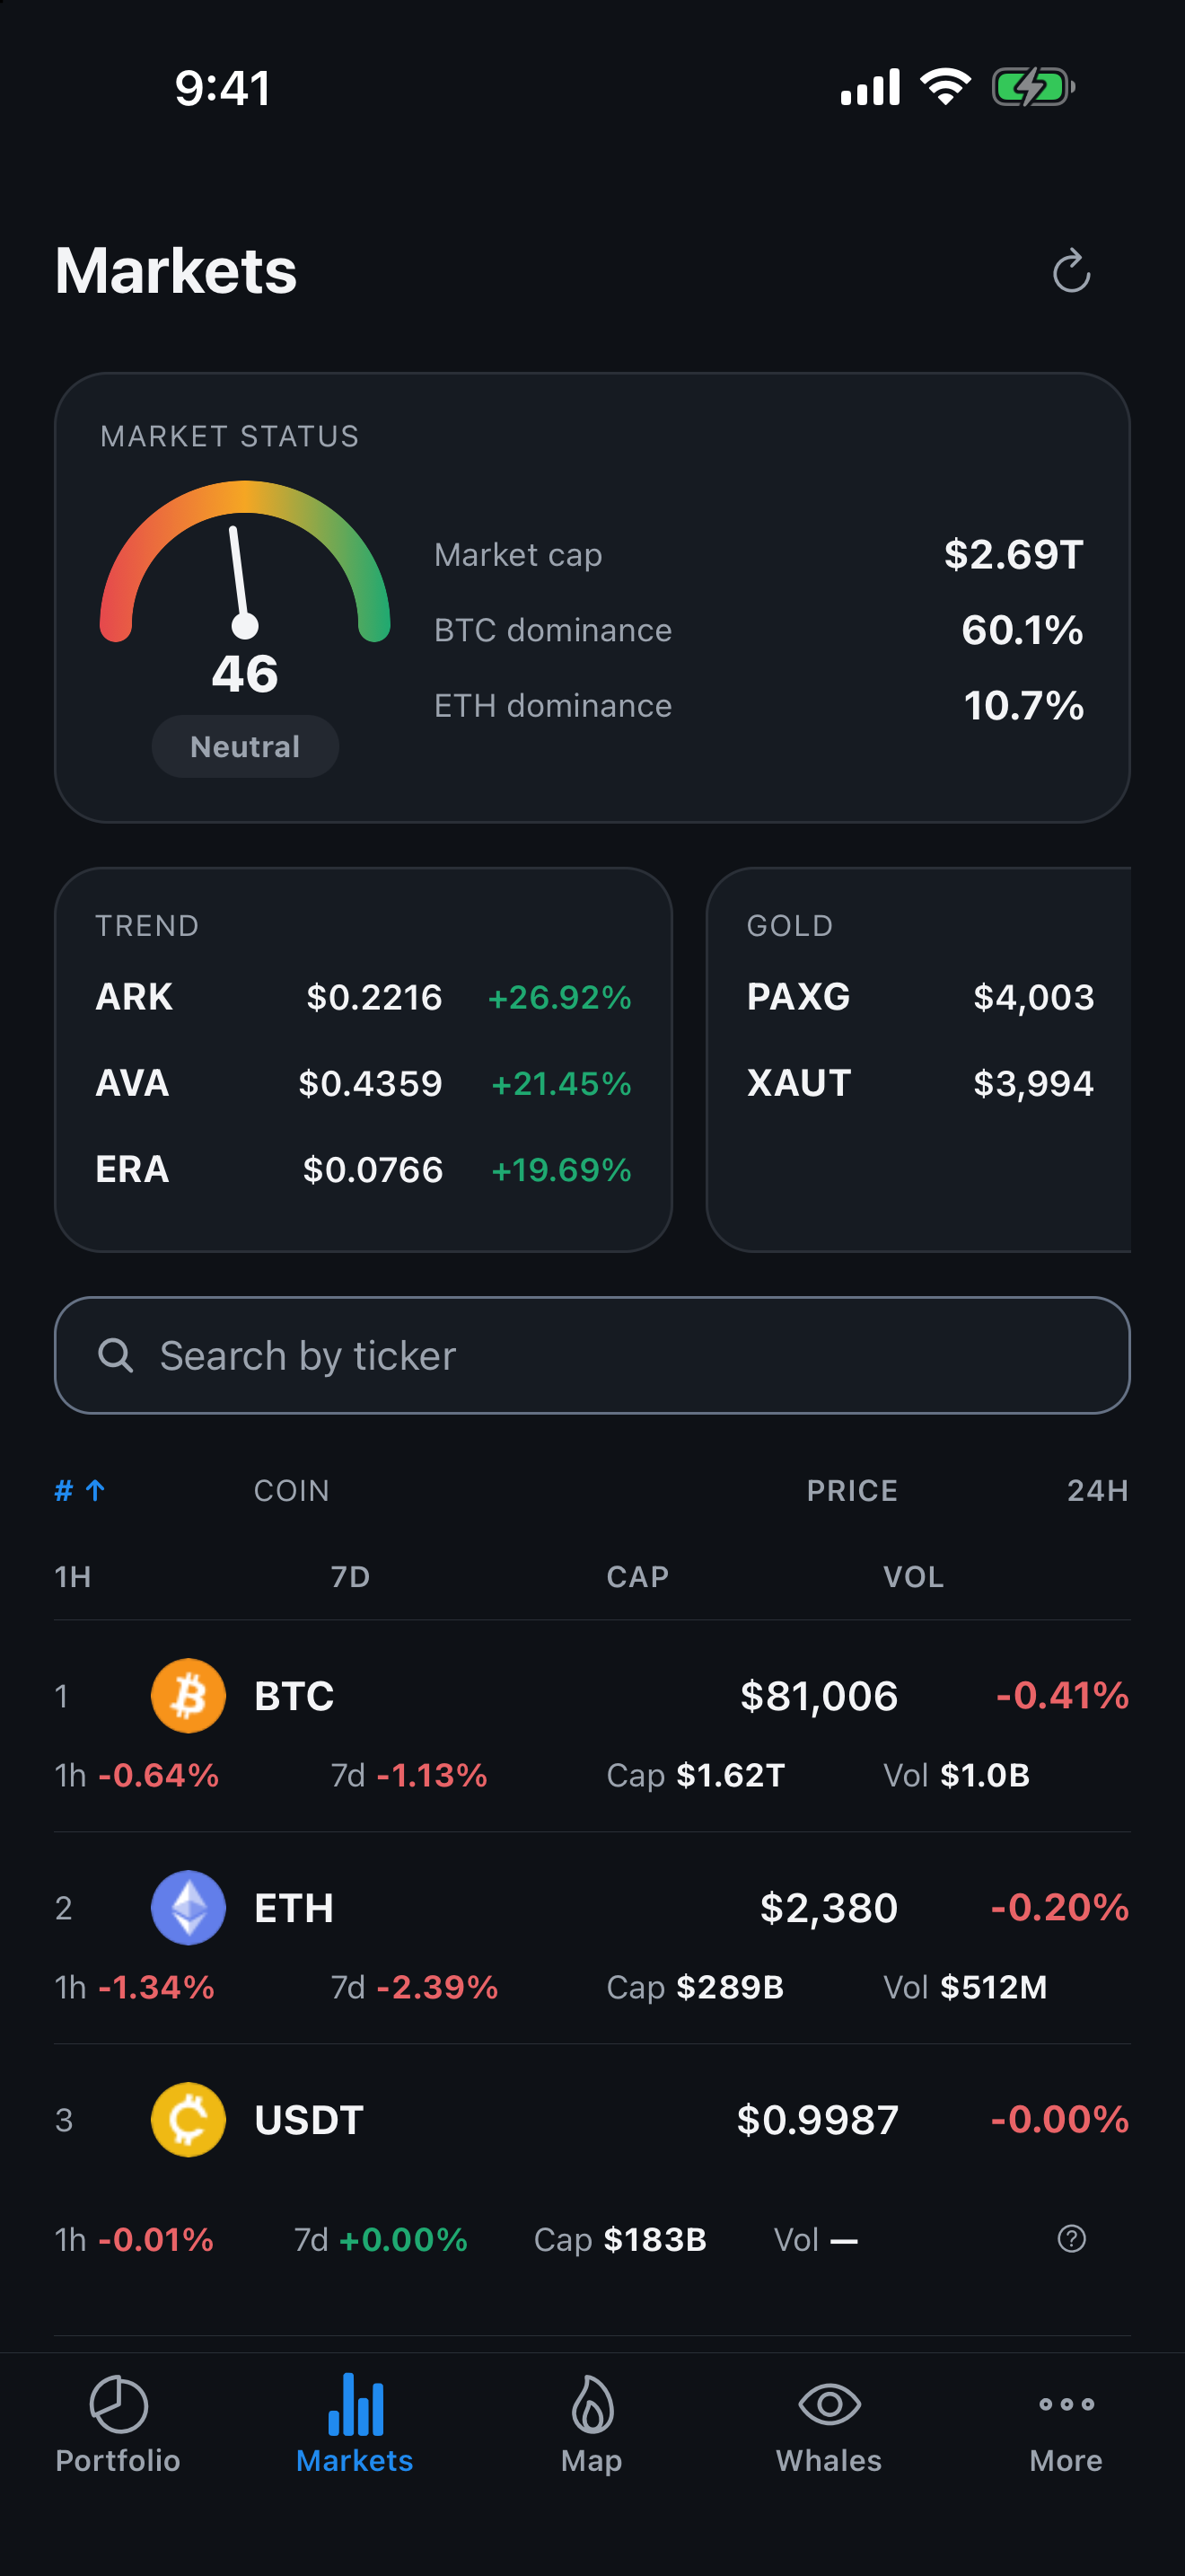This screenshot has height=2576, width=1185.
Task: Open the Portfolio pie chart tab
Action: coord(118,2423)
